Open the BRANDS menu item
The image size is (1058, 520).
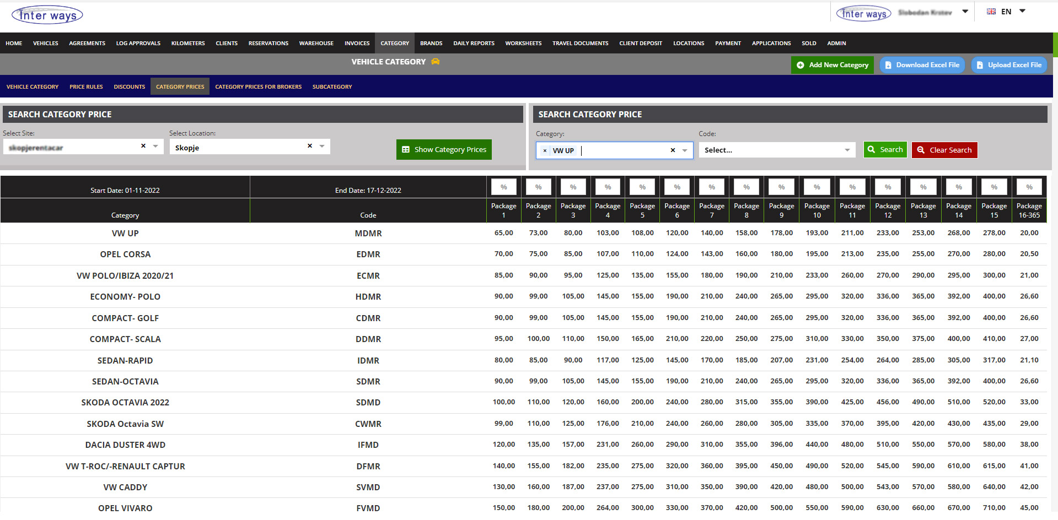[431, 43]
